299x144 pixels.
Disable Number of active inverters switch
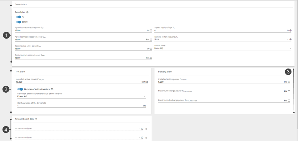(x=20, y=89)
